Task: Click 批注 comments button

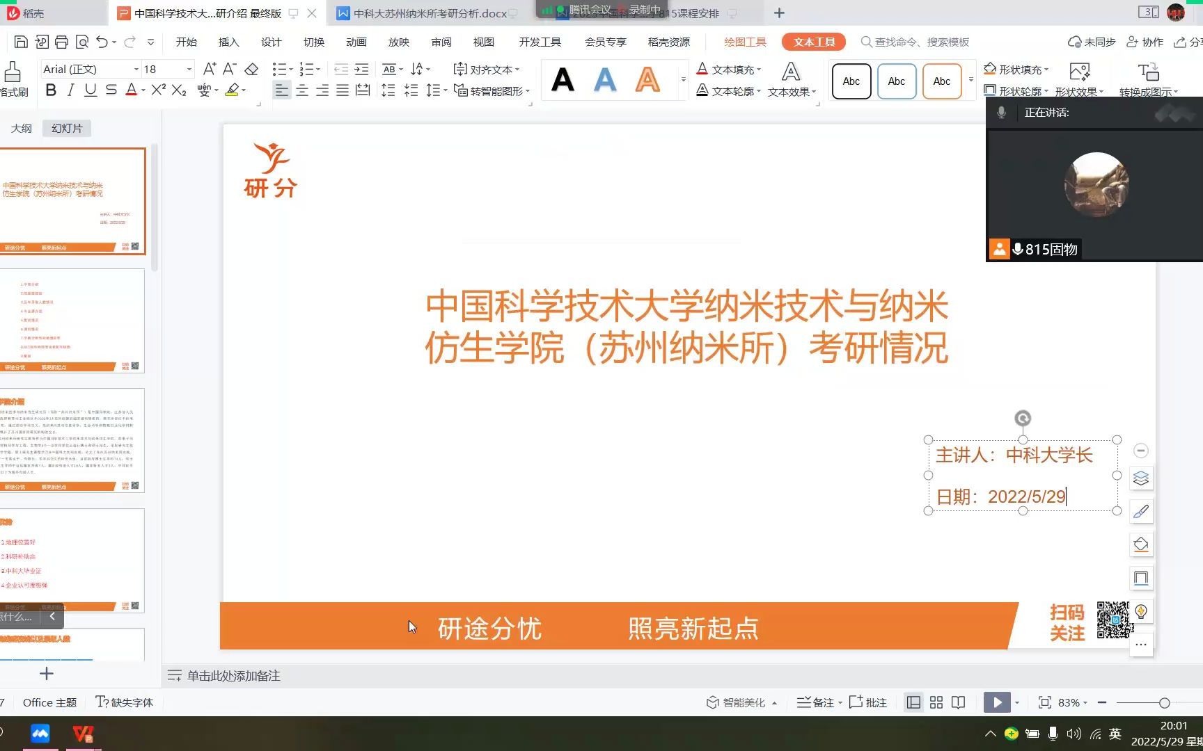Action: pyautogui.click(x=868, y=702)
